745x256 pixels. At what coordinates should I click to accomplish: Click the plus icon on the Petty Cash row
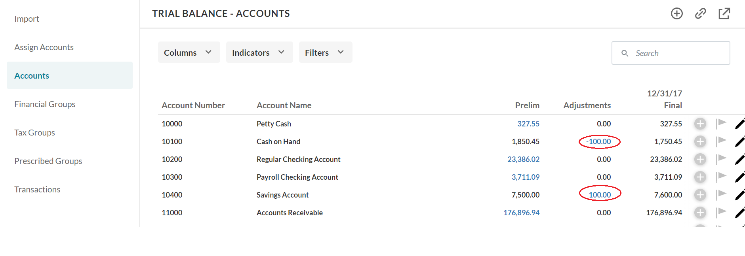[x=700, y=124]
